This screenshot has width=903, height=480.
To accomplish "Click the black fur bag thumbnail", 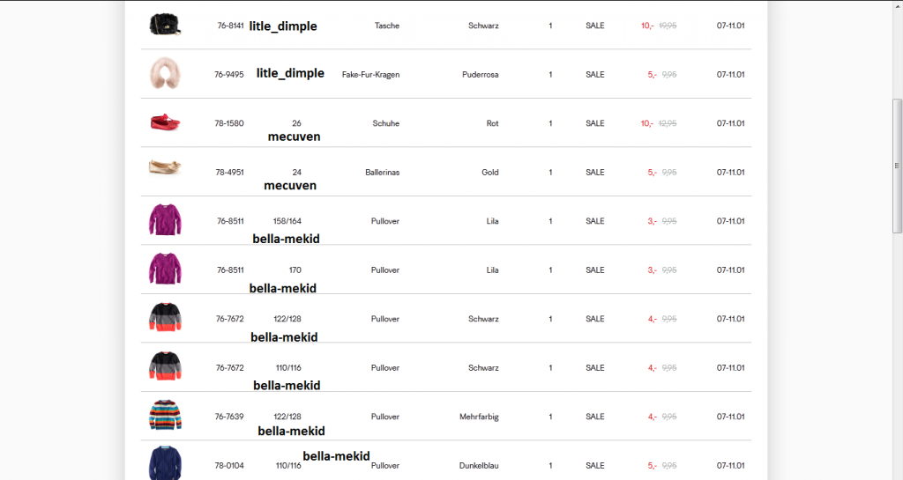I will pyautogui.click(x=165, y=25).
